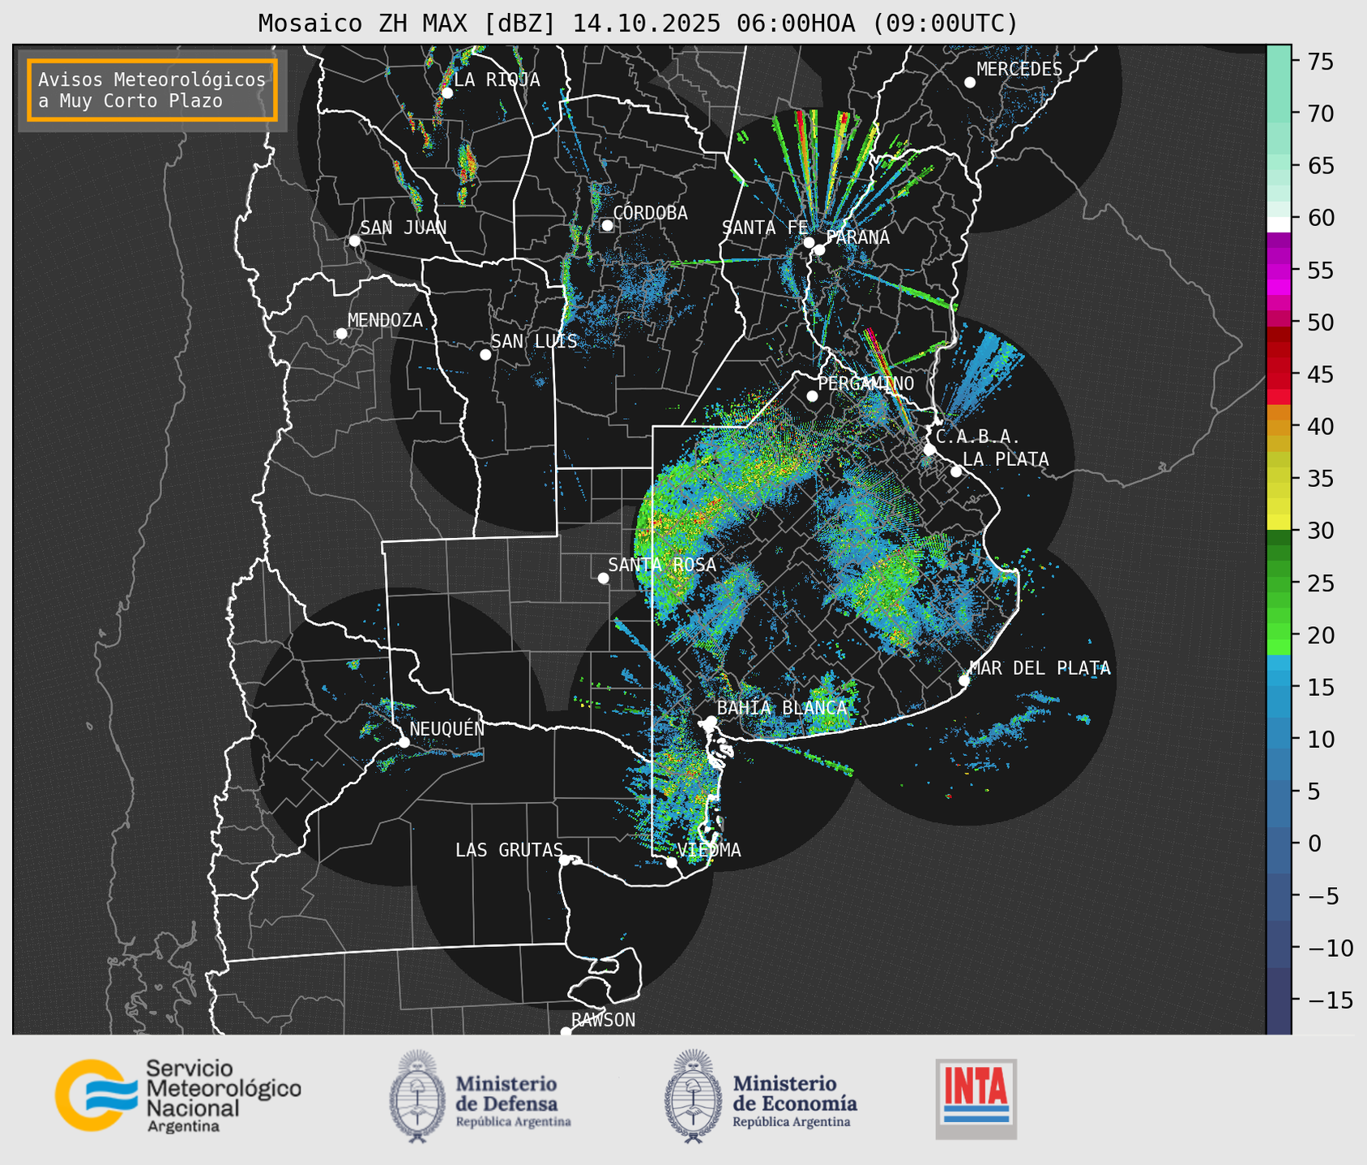Select the San Luis city marker dot

tap(485, 355)
